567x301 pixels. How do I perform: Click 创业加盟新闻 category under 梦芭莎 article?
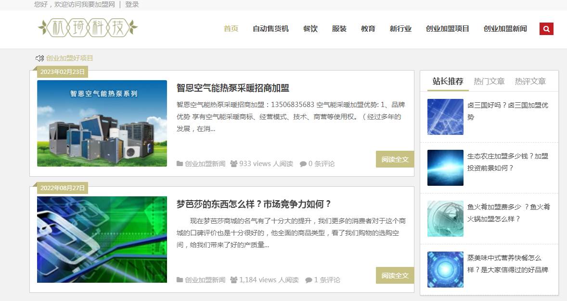[x=205, y=280]
